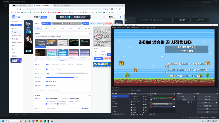Image resolution: width=219 pixels, height=123 pixels.
Task: Adjust PC audio volume slider in mixer
Action: (164, 100)
